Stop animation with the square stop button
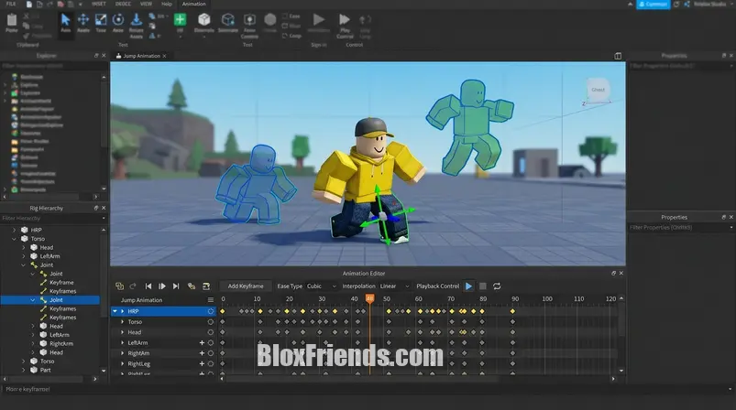The height and width of the screenshot is (410, 736). point(483,286)
